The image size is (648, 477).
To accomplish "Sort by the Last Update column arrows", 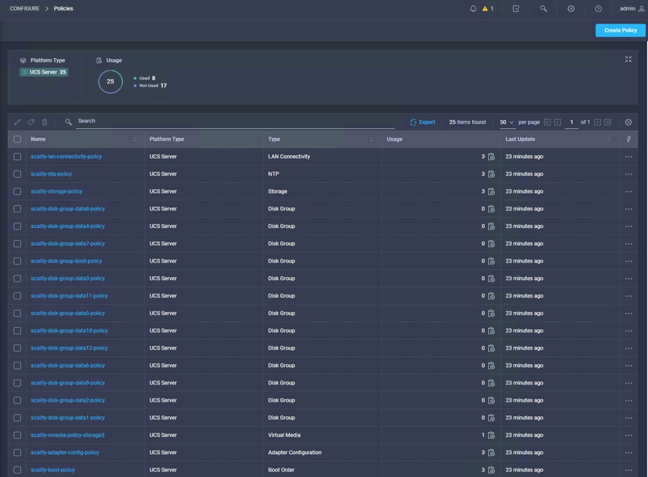I will coord(609,139).
